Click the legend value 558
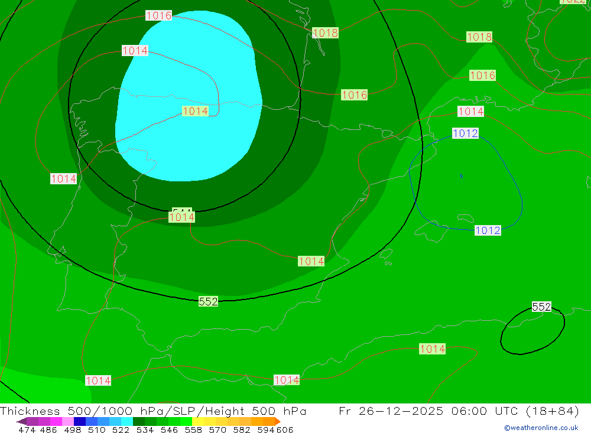This screenshot has height=433, width=591. coord(193,429)
